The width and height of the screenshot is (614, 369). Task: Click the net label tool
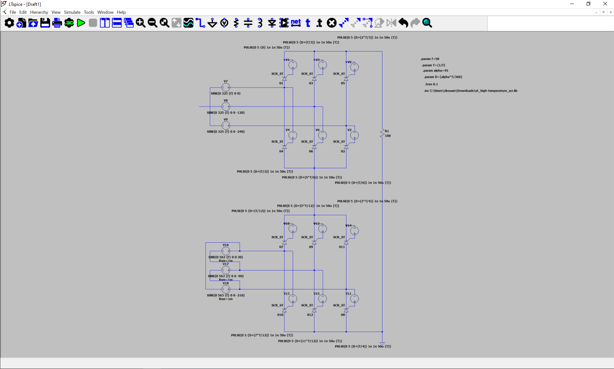296,23
